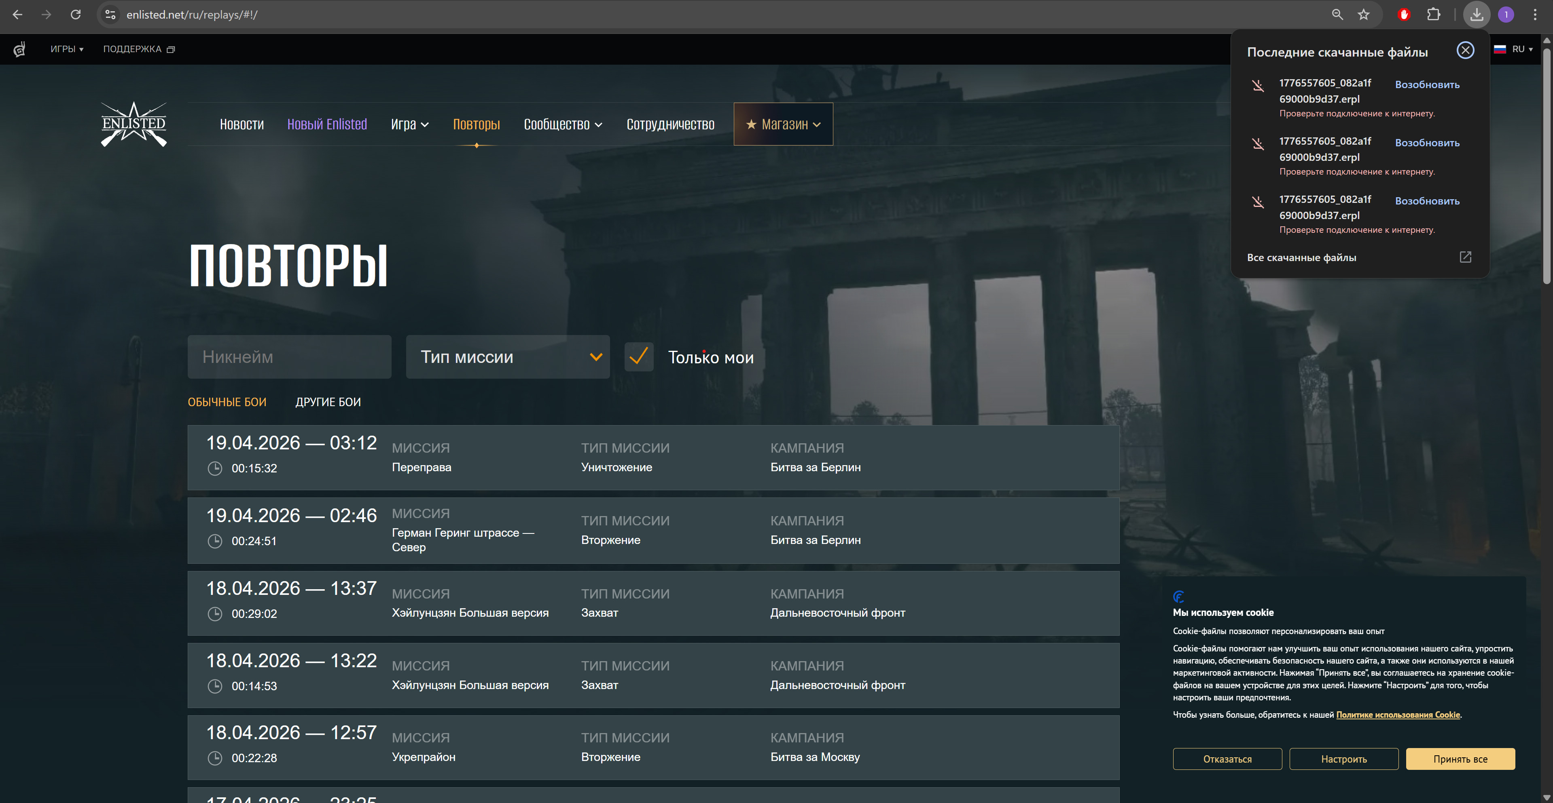
Task: Switch to 'ДРУГИЕ БОИ' tab
Action: (328, 402)
